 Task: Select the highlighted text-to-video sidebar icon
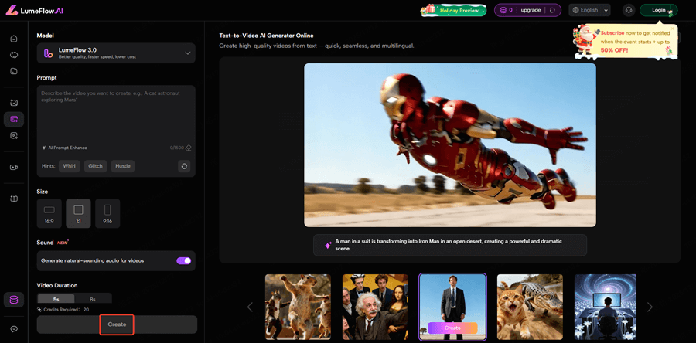tap(14, 119)
